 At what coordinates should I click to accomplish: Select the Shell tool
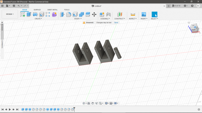point(75,14)
